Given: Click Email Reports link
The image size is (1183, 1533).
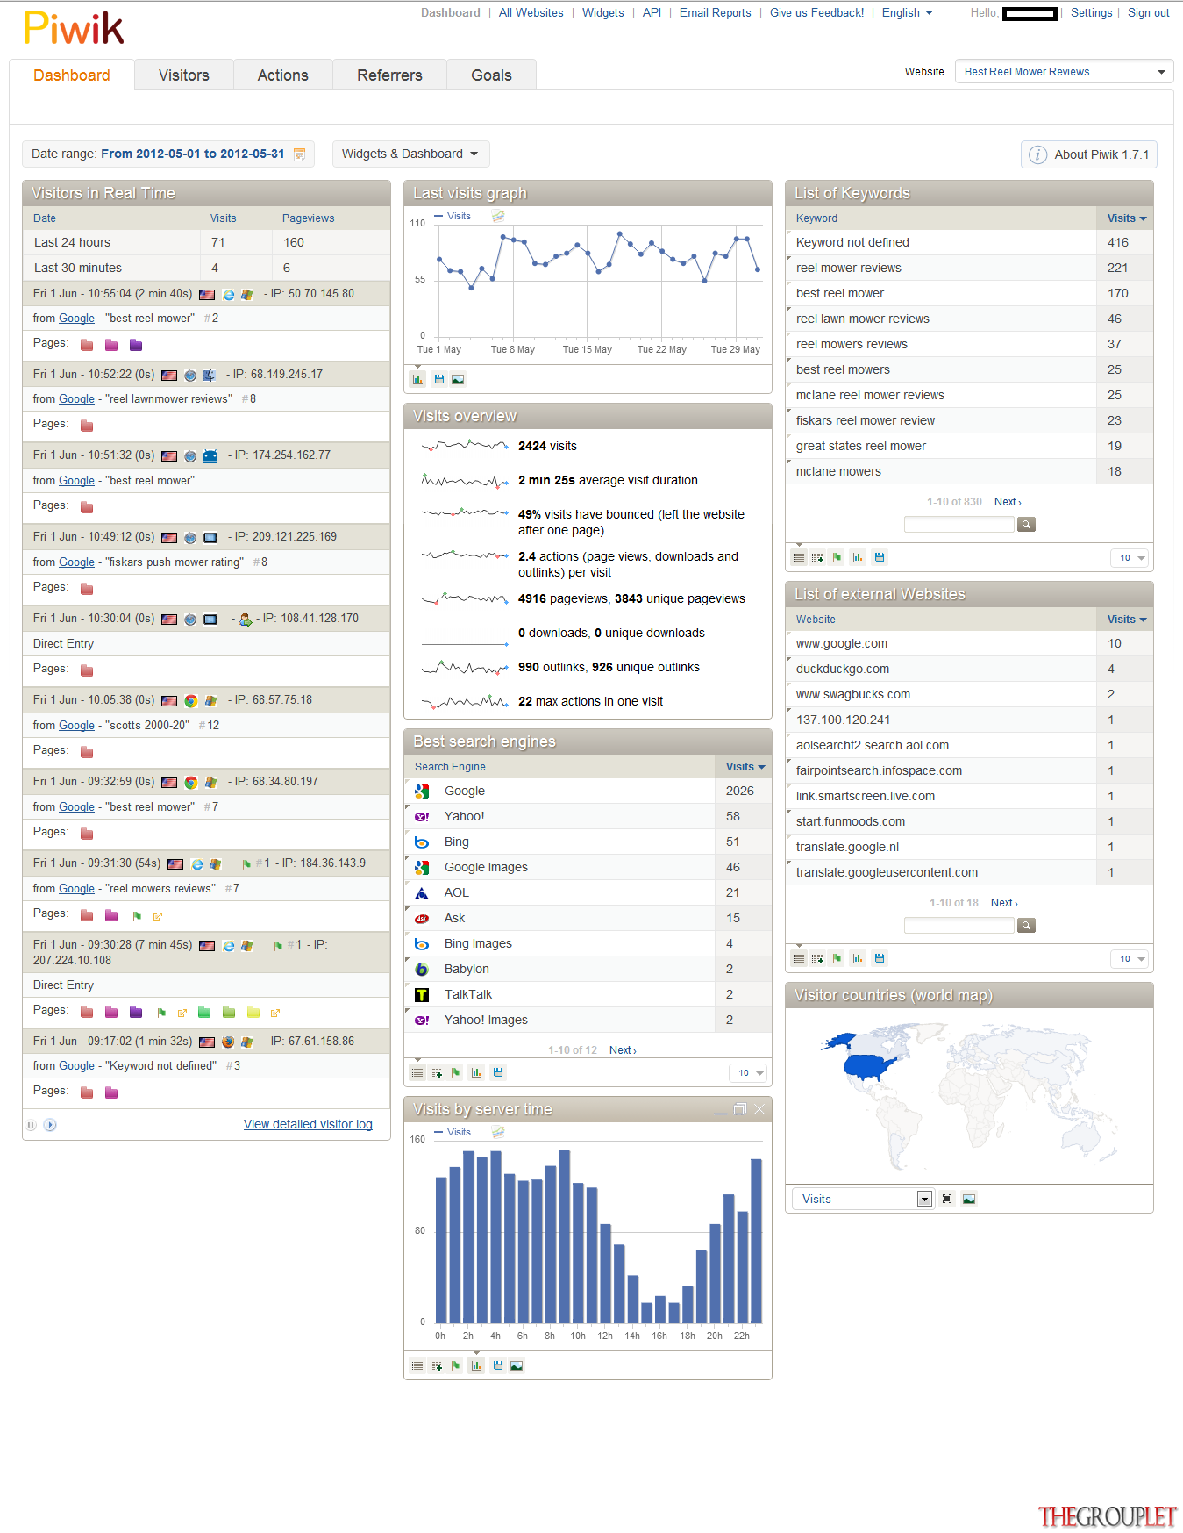Looking at the screenshot, I should (x=715, y=13).
